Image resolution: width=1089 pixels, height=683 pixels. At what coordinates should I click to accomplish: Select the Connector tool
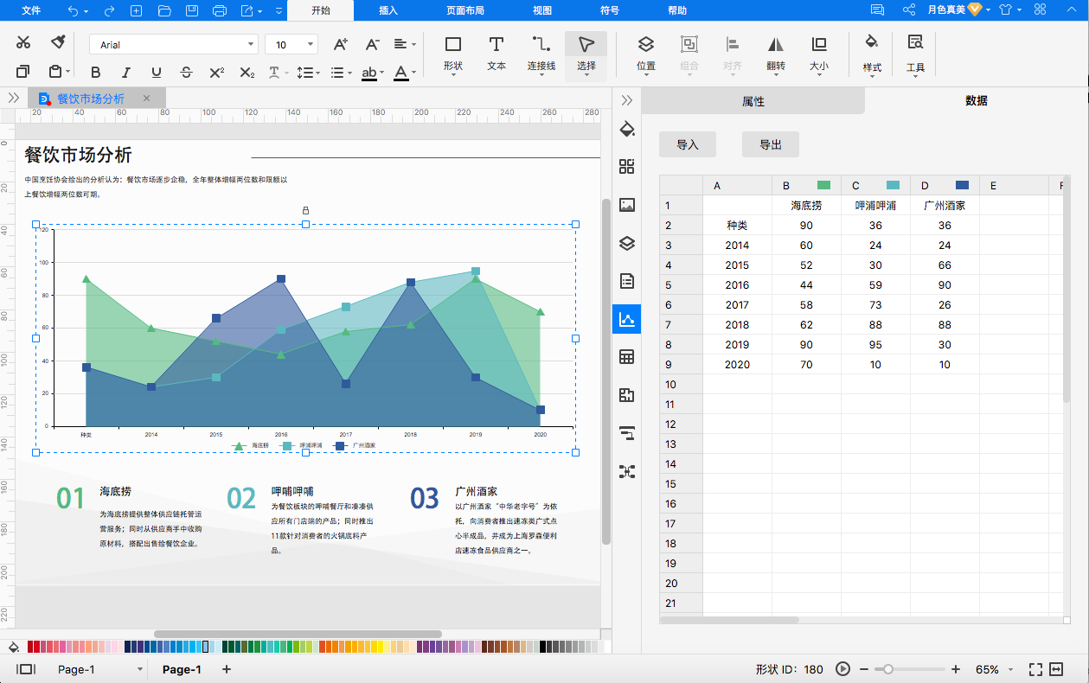[x=541, y=54]
